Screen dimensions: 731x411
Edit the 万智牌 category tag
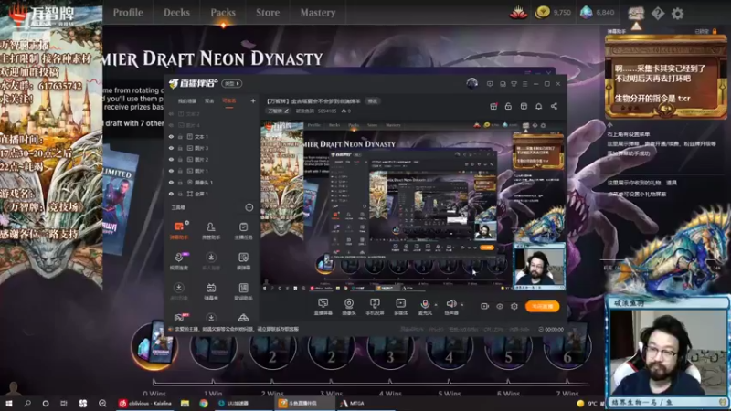point(279,111)
